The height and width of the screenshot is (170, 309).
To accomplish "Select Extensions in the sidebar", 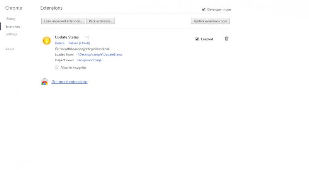I will pyautogui.click(x=13, y=26).
